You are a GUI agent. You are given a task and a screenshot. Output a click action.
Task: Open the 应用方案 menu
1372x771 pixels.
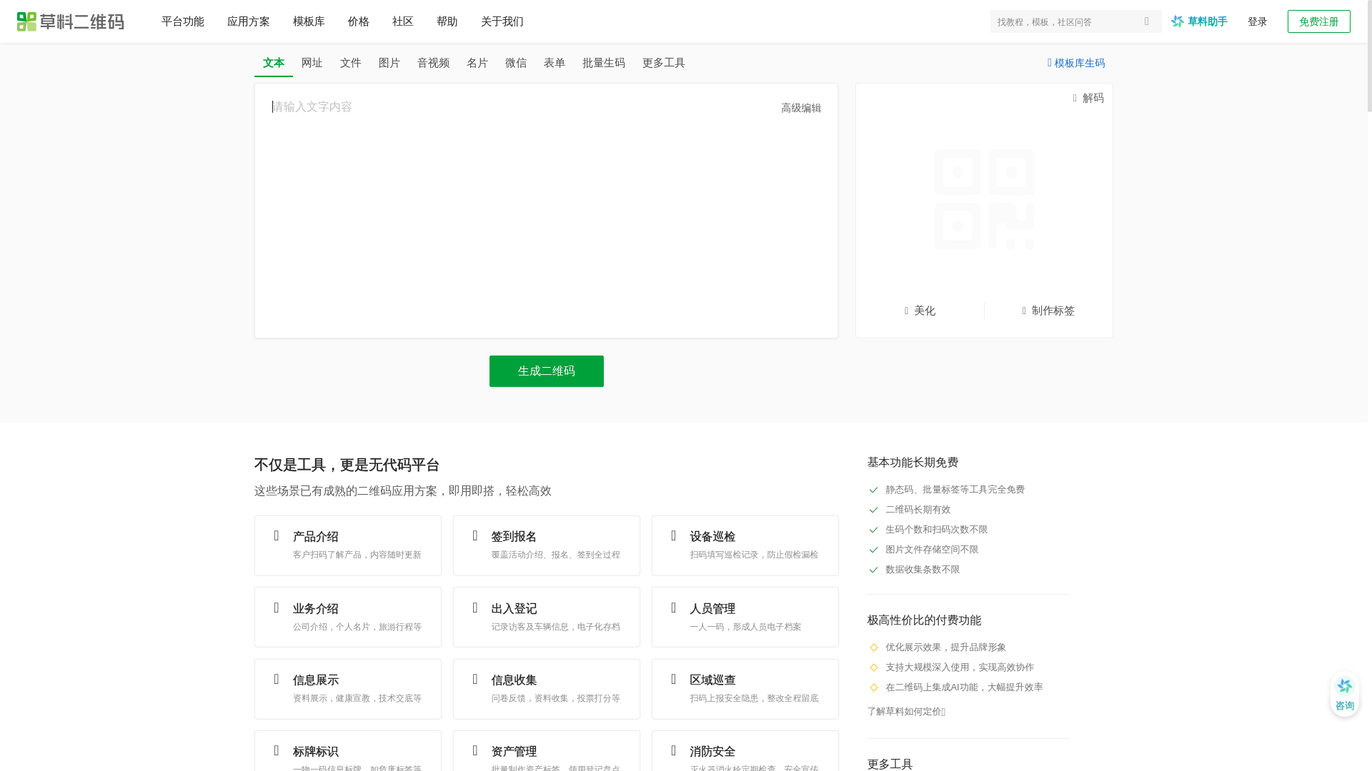click(249, 21)
